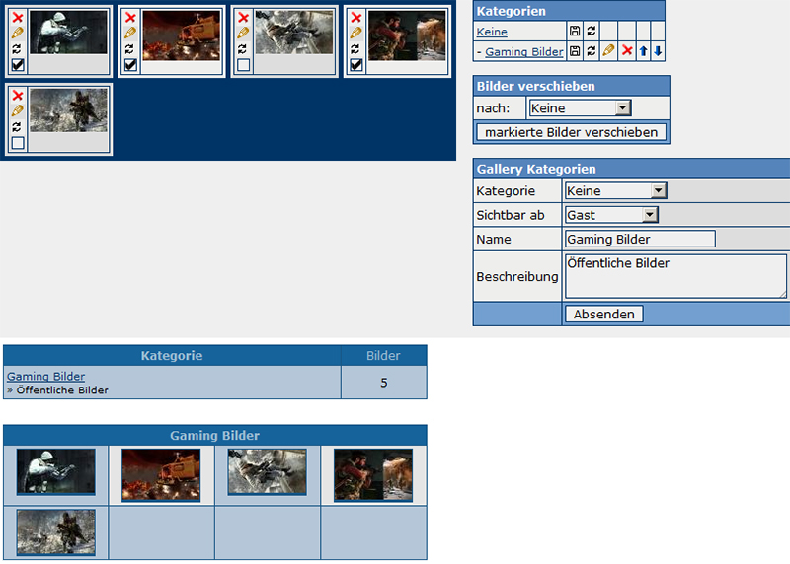Submit the form with Absenden button
The width and height of the screenshot is (790, 564).
(x=604, y=314)
